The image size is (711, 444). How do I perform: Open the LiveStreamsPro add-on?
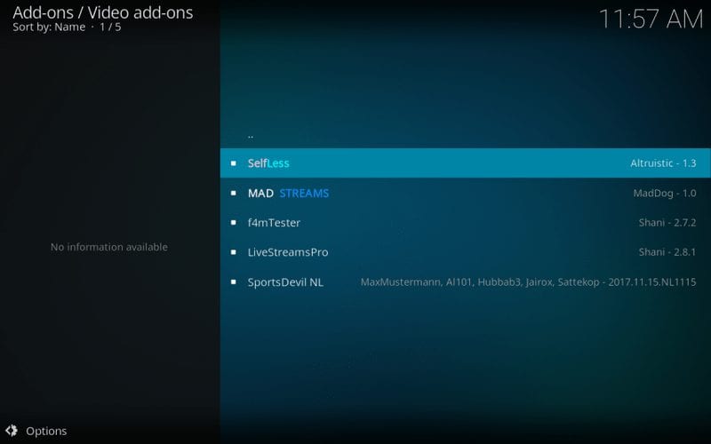point(465,252)
